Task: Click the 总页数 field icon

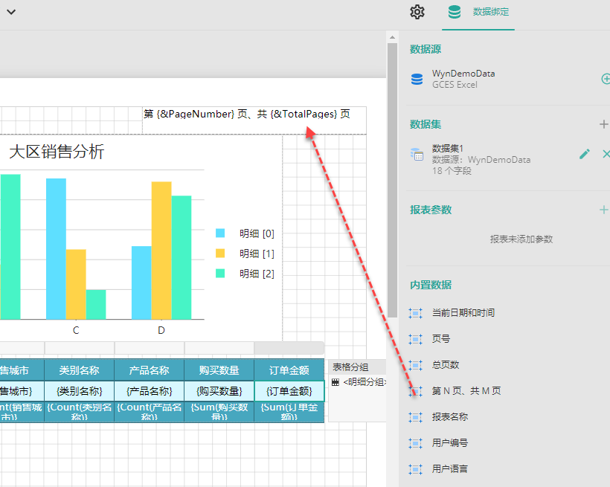Action: [416, 365]
